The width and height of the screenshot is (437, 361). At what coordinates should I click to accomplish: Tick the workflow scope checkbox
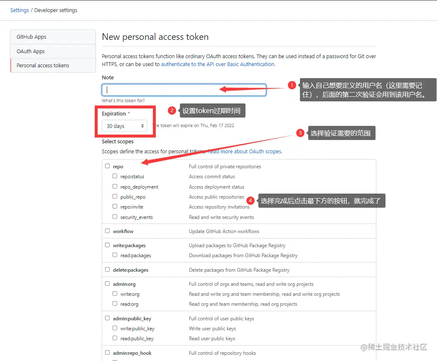click(x=107, y=231)
